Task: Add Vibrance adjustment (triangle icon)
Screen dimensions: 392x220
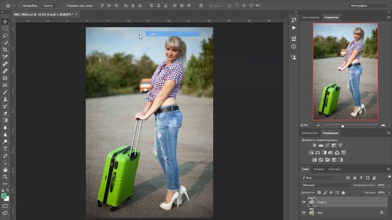Action: pyautogui.click(x=341, y=145)
